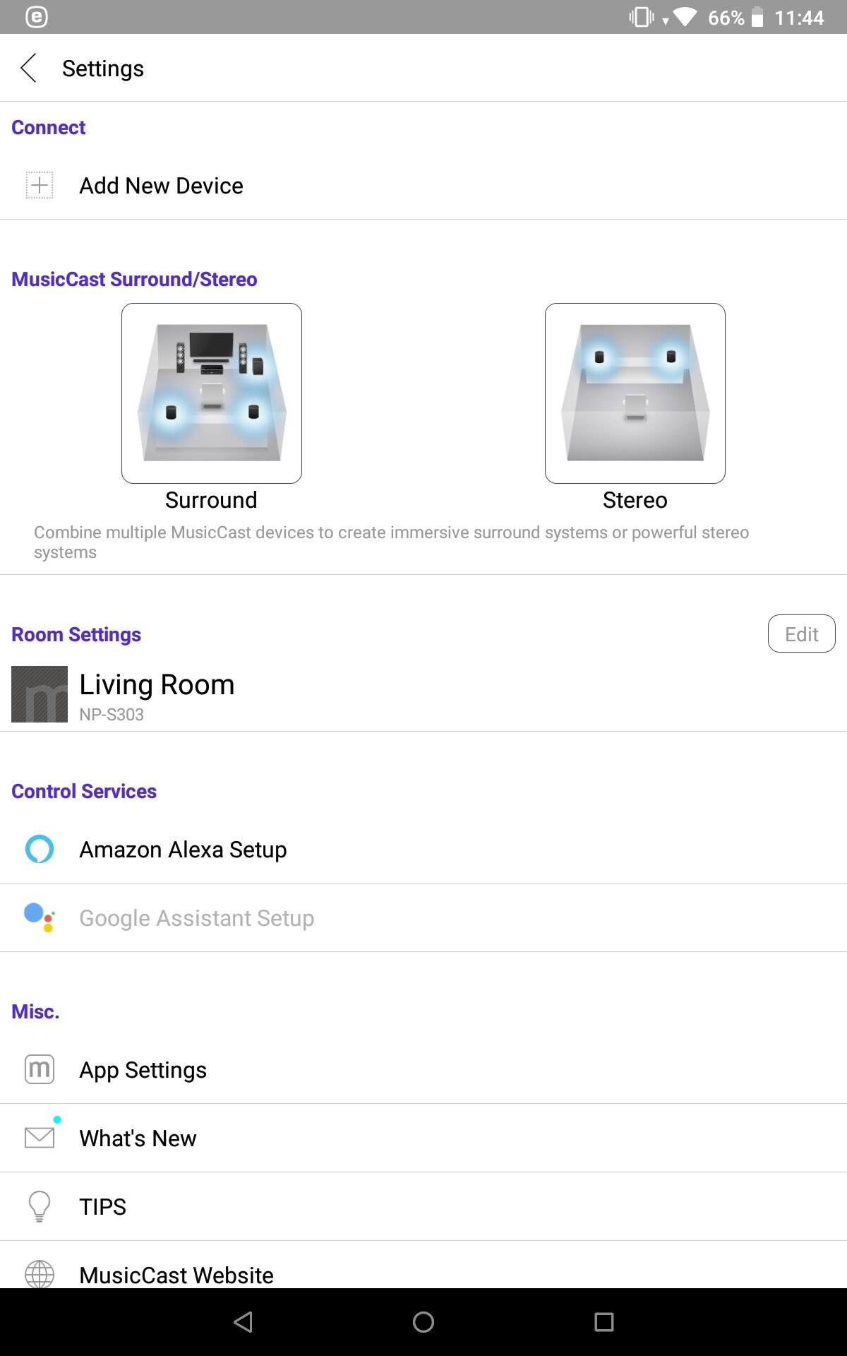847x1356 pixels.
Task: Open Google Assistant Setup
Action: pos(423,917)
